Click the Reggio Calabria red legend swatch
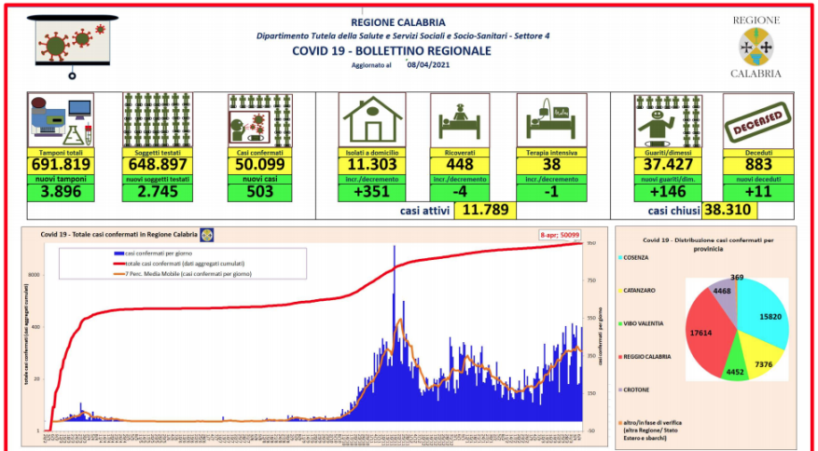This screenshot has width=818, height=451. click(619, 357)
